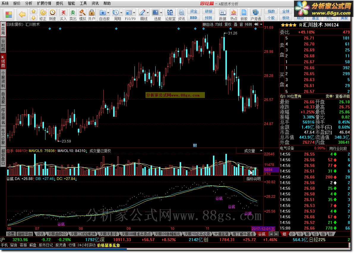Image resolution: width=354 pixels, height=253 pixels.
Task: Select the 指标平台 tab
Action: click(25, 234)
